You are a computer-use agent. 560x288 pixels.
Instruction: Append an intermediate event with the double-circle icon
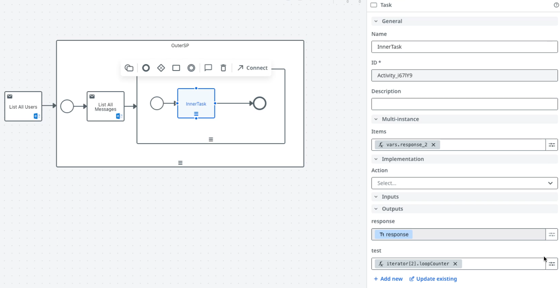[191, 68]
